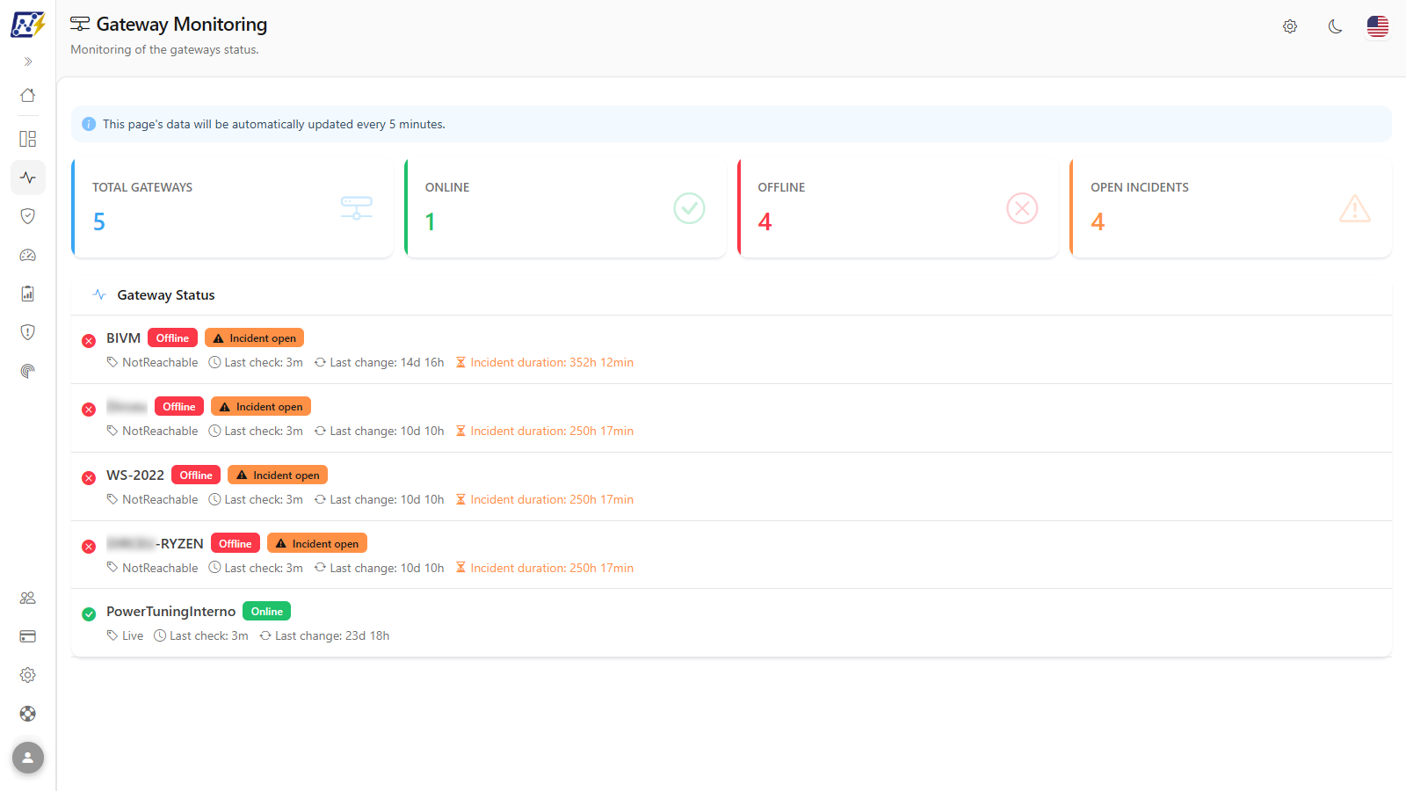Click the Gateway Monitoring page title
This screenshot has height=791, width=1406.
tap(182, 25)
